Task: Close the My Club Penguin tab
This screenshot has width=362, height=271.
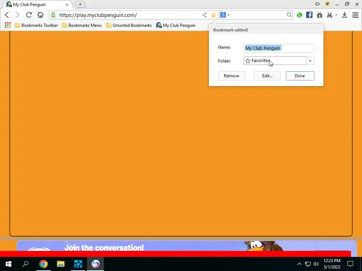Action: (67, 5)
